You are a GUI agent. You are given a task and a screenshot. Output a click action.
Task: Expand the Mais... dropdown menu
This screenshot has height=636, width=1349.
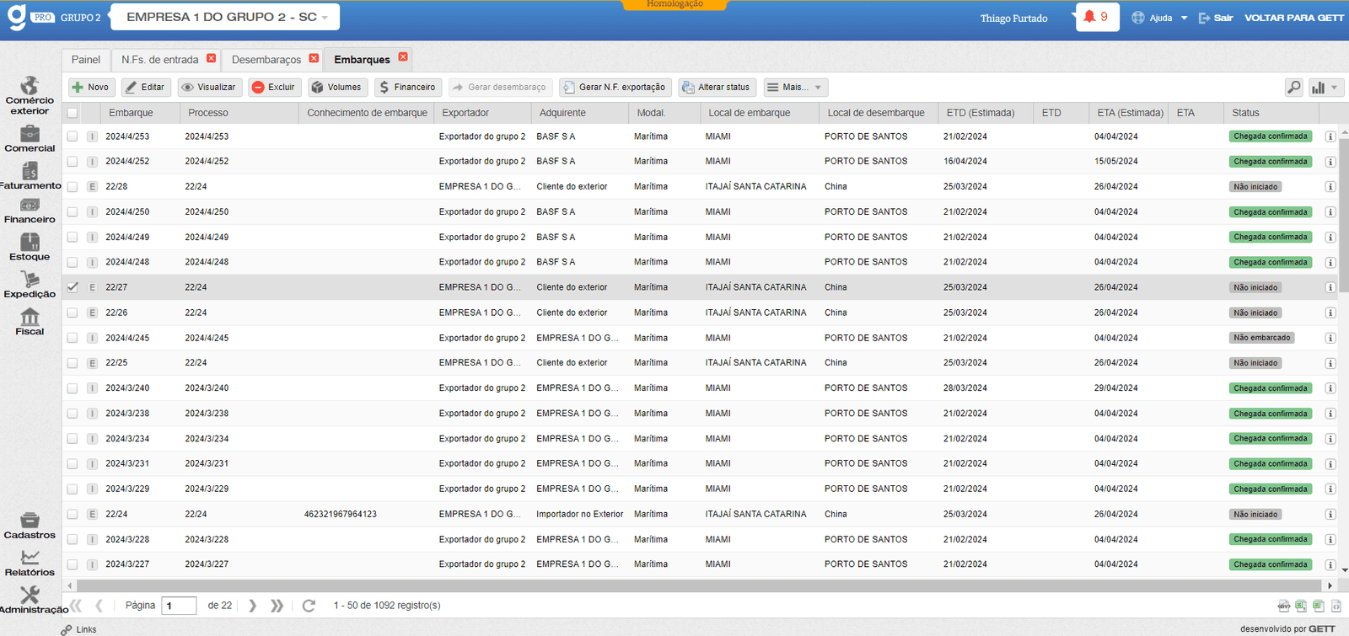pos(795,87)
